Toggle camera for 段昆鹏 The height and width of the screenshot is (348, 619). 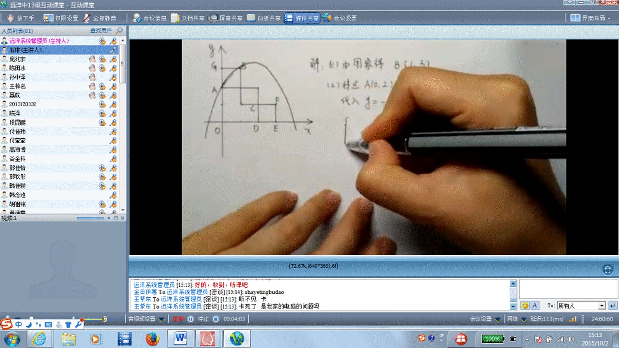pyautogui.click(x=102, y=123)
